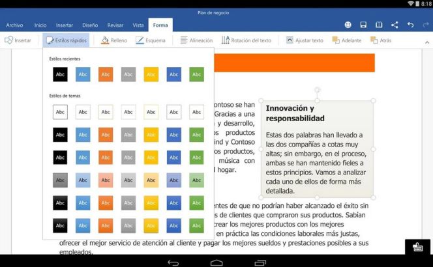Open the Insertar shape button
This screenshot has width=433, height=267.
[x=18, y=40]
